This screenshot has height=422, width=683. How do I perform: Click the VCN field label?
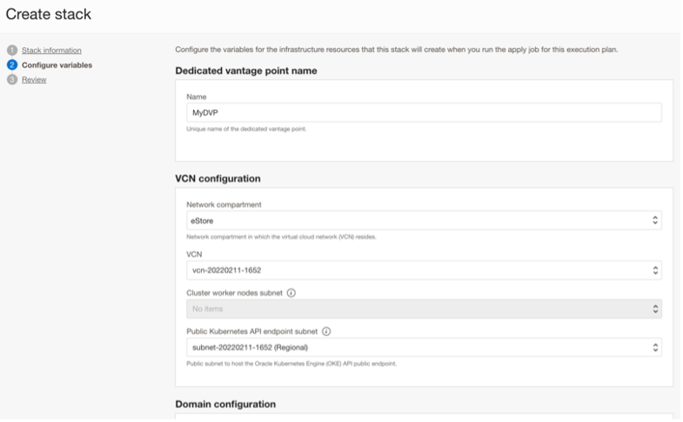point(195,254)
